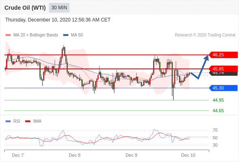Screen dimensions: 239x162
Task: Click the RSI blue legend swatch
Action: [8, 122]
